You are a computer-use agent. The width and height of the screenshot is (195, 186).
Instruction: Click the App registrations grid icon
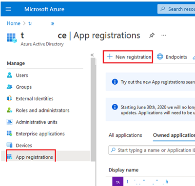tap(9, 157)
